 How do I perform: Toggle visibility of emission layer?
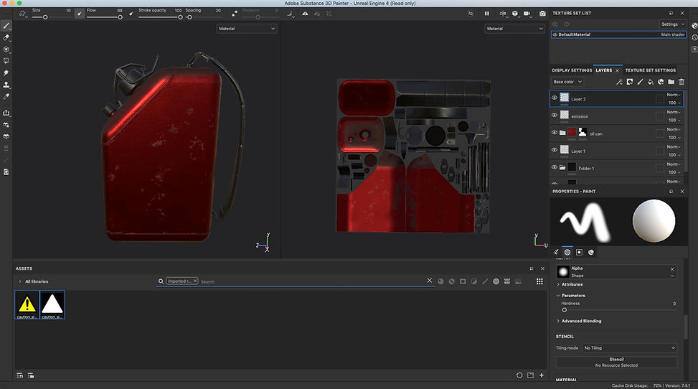pyautogui.click(x=555, y=115)
